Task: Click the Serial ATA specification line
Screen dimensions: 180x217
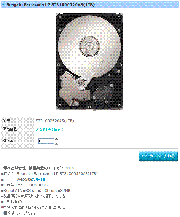Action: pos(36,191)
